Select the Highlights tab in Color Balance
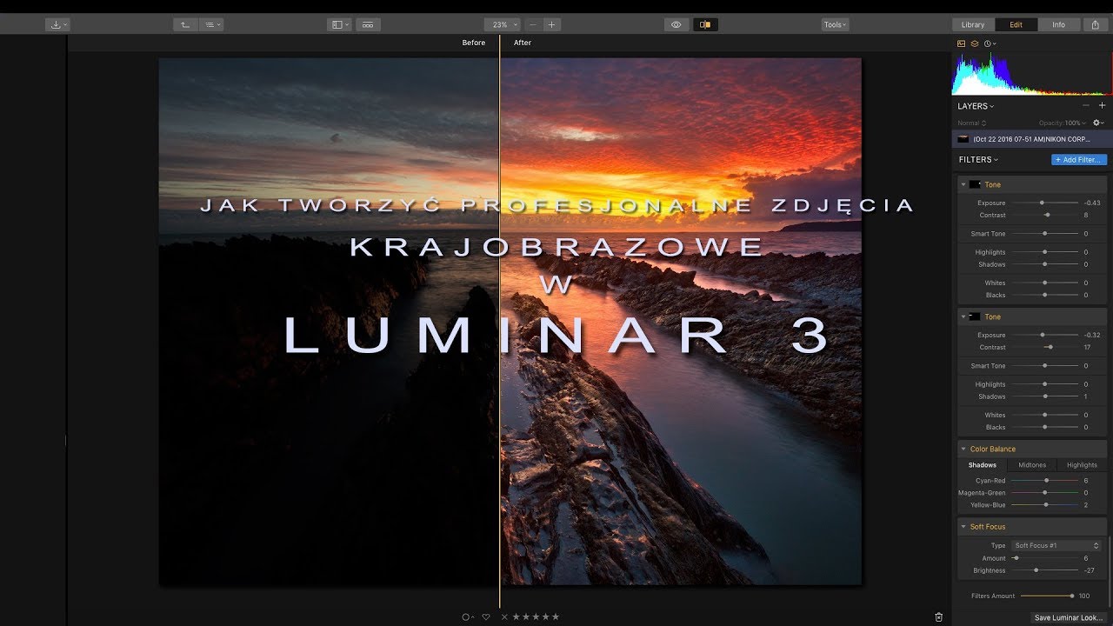Screen dimensions: 1113x626 tap(1083, 465)
